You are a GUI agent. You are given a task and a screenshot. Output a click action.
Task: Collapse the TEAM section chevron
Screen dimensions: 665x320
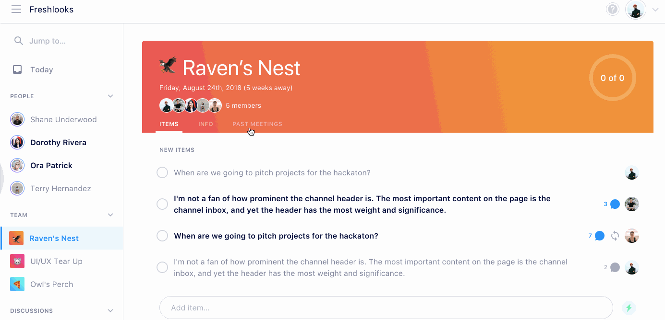pyautogui.click(x=110, y=215)
